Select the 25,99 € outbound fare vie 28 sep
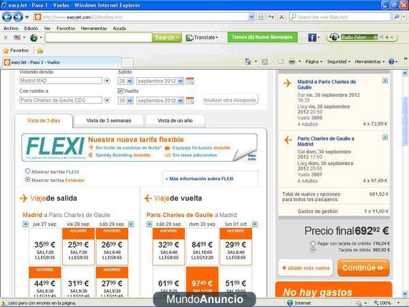409x307 pixels. [78, 246]
